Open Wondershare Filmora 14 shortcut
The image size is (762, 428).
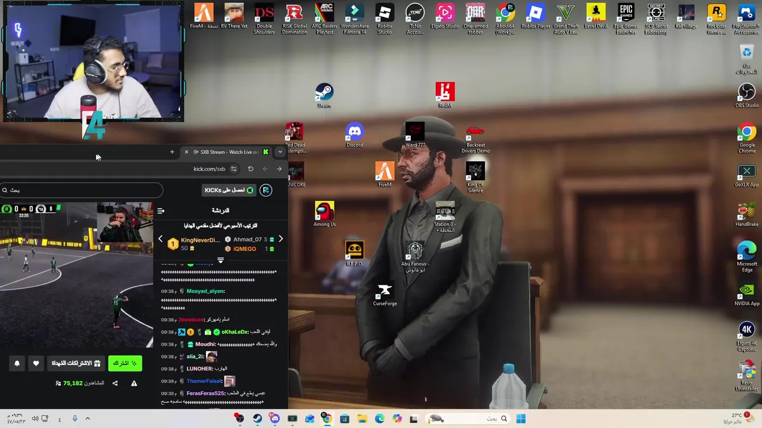click(354, 18)
